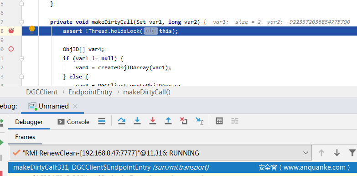Click the Show Execution Point toolbar icon
357x176 pixels.
pos(102,121)
